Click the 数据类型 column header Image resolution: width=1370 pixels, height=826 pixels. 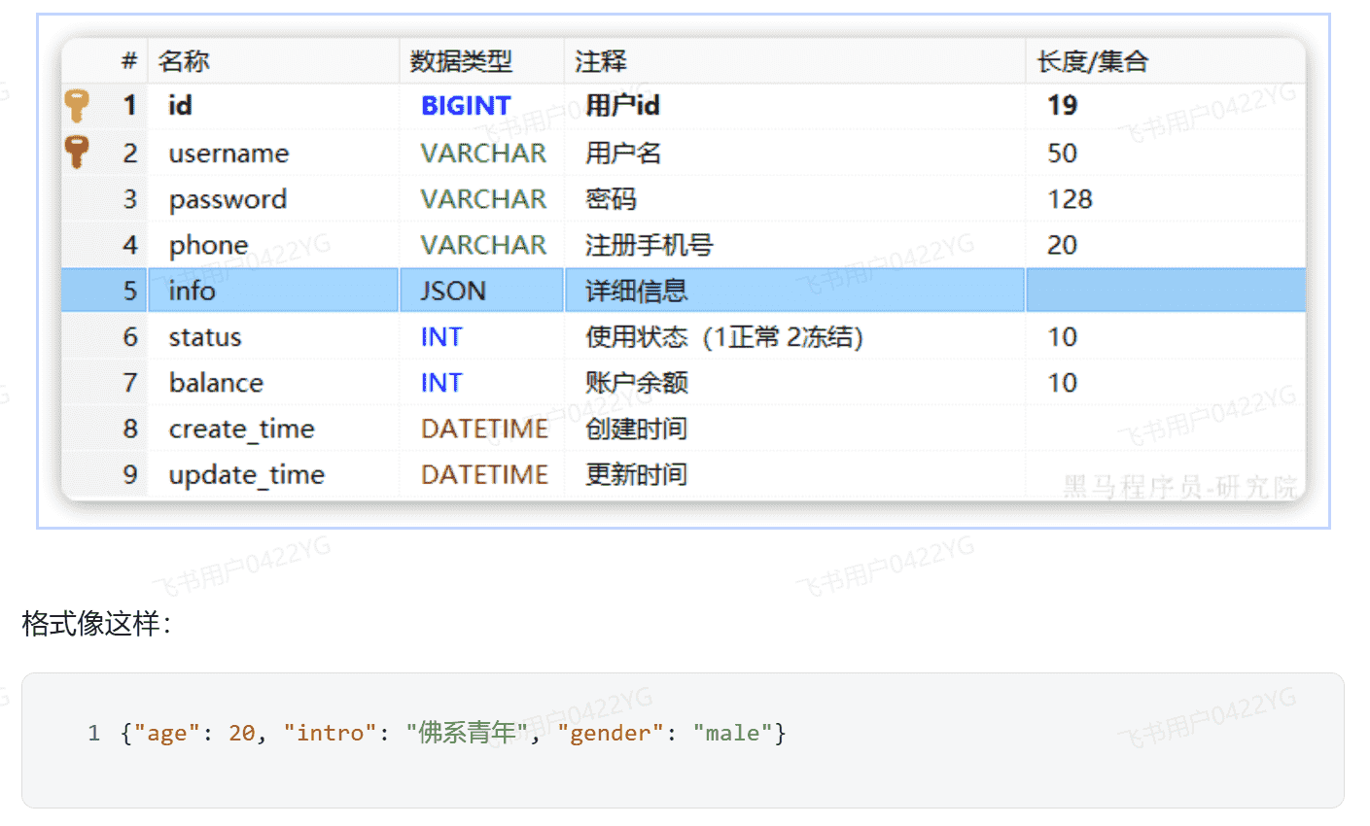[461, 62]
